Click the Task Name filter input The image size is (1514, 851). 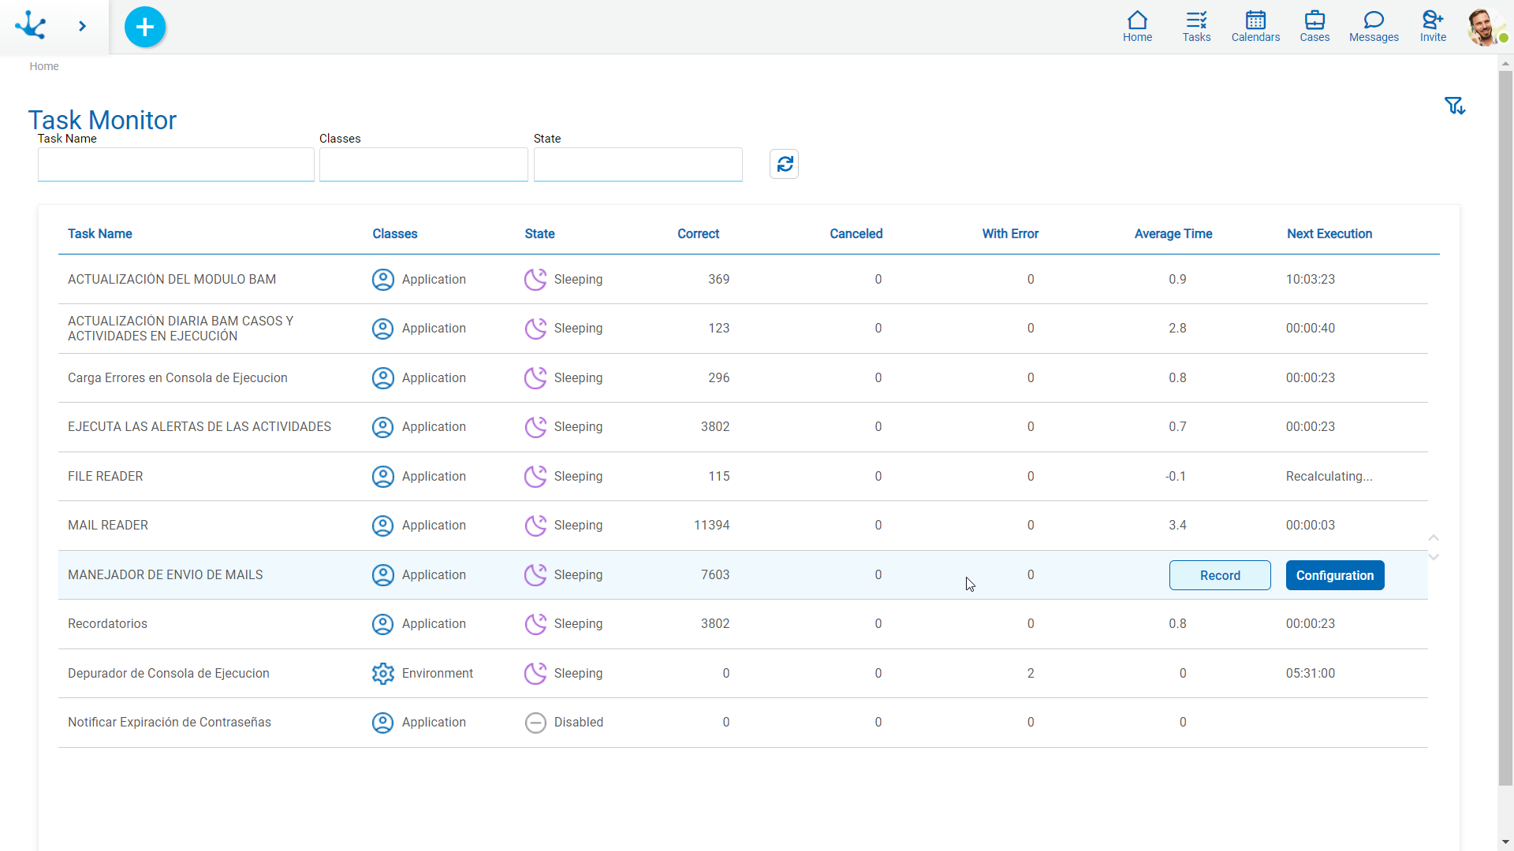(x=176, y=165)
